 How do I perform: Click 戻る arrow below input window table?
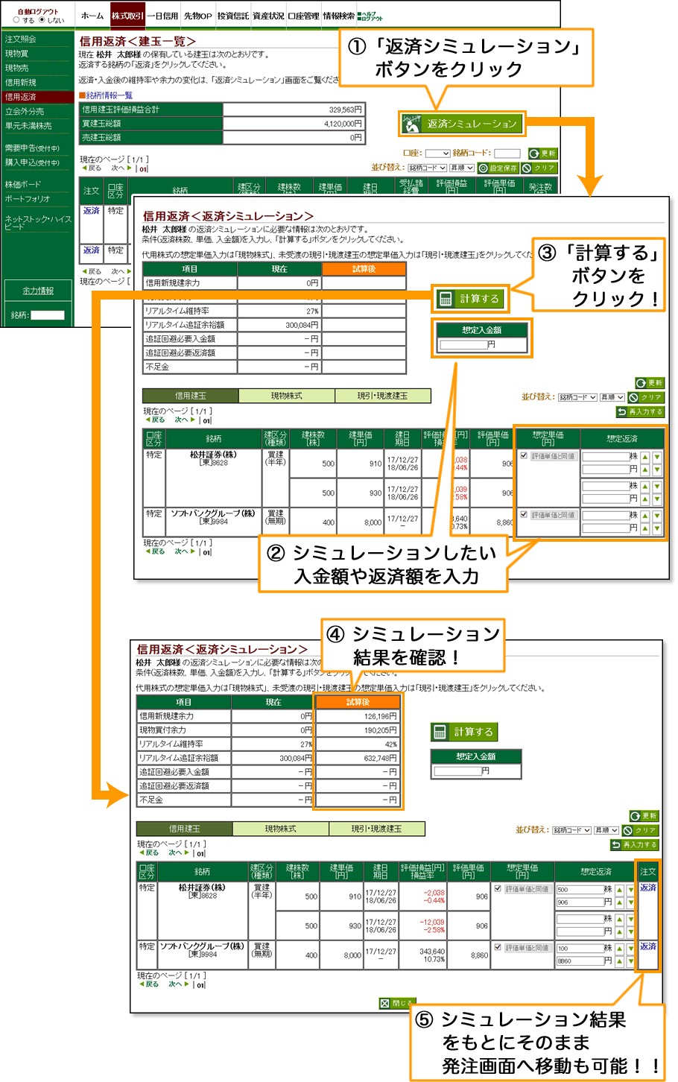coord(155,551)
